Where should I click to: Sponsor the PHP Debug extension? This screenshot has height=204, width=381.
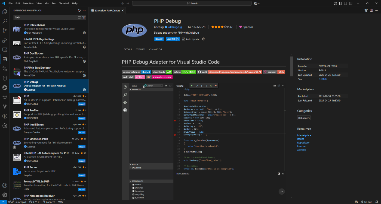click(x=246, y=27)
